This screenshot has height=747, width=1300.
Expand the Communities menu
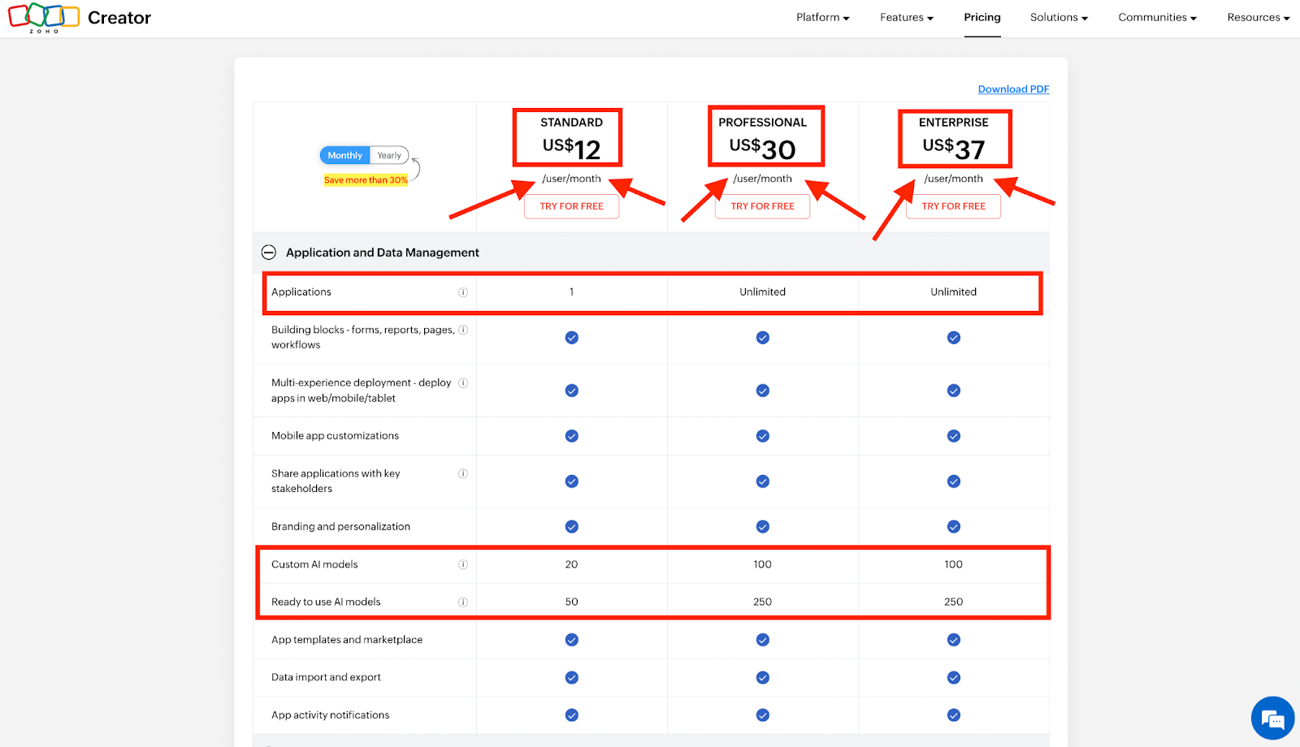[1158, 17]
